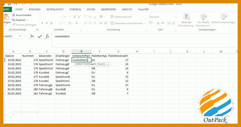Select column E header

81,51
